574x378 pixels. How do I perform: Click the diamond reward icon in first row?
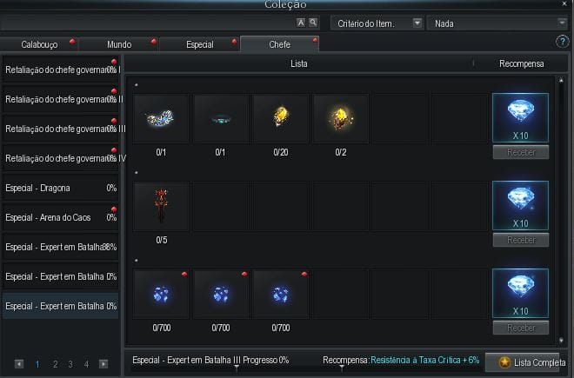click(520, 117)
